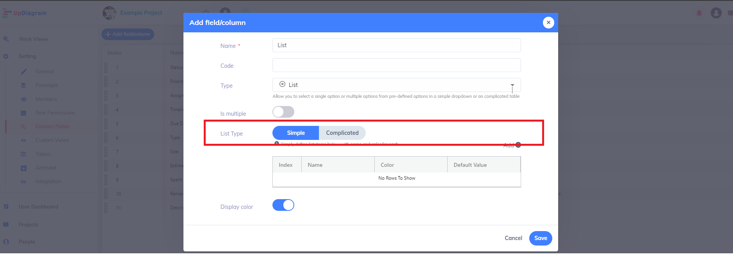Click the notification bell icon
The height and width of the screenshot is (265, 733).
click(x=699, y=13)
